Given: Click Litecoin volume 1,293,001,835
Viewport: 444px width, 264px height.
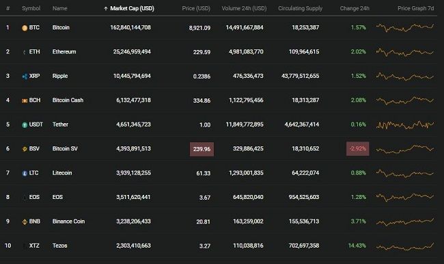Looking at the screenshot, I should [246, 173].
